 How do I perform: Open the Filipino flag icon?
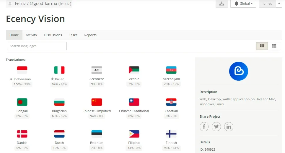click(x=134, y=134)
